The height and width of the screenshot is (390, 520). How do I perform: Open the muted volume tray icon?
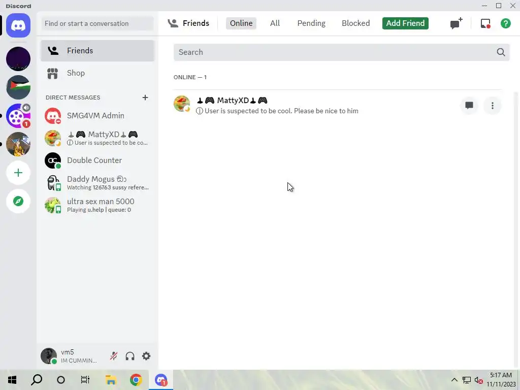tap(478, 380)
